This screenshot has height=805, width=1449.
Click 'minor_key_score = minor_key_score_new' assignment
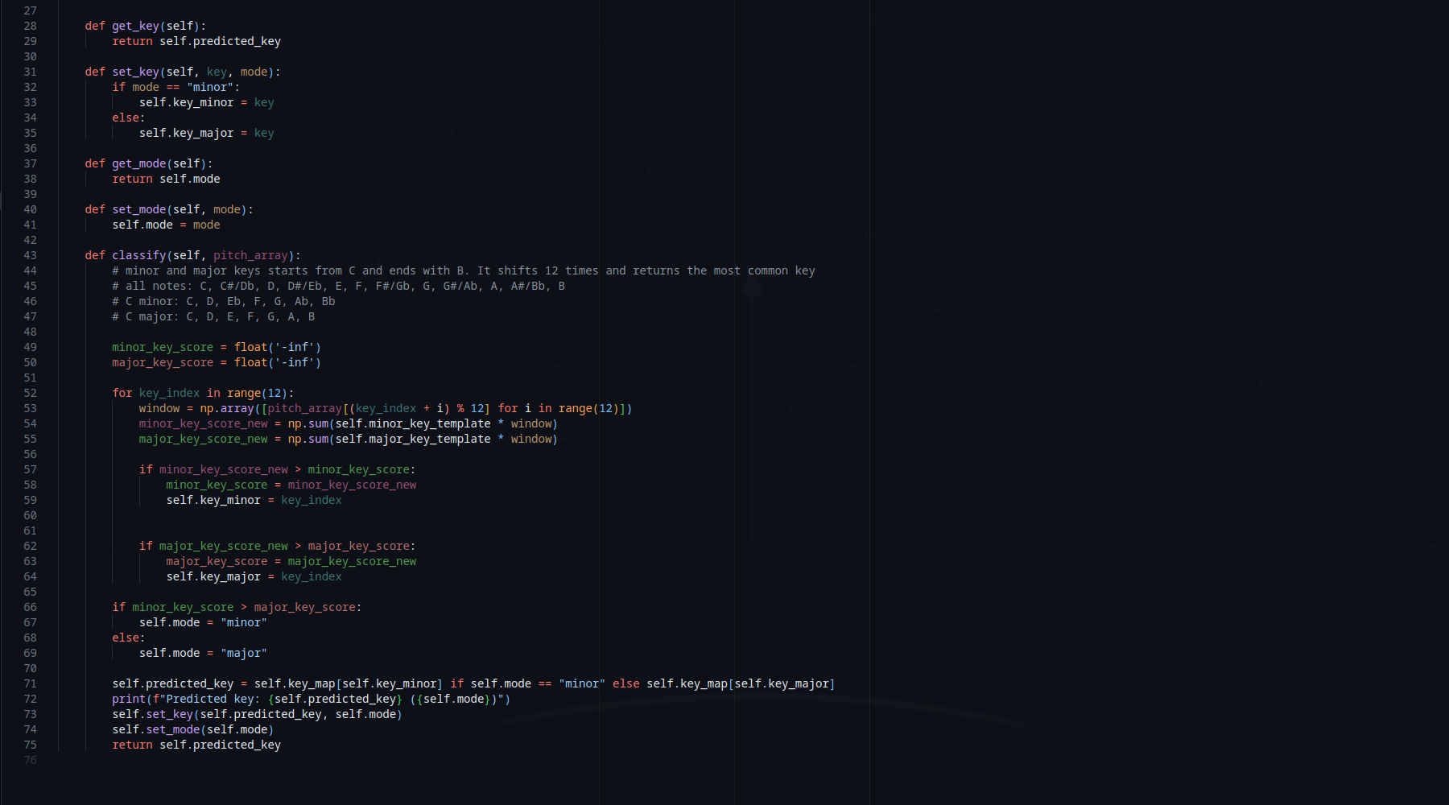pos(291,485)
